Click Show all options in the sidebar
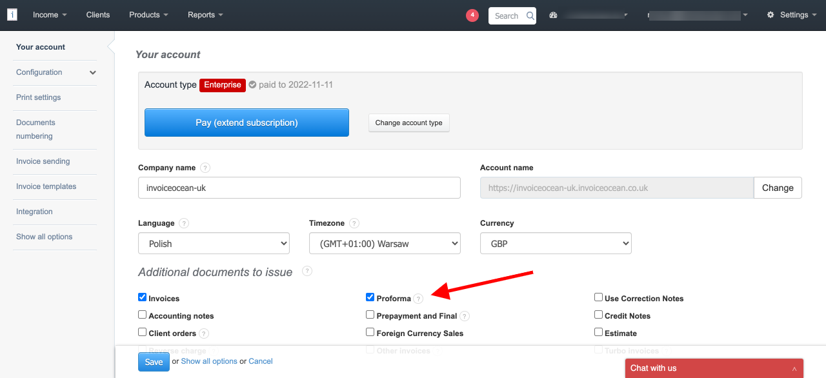 (x=45, y=237)
